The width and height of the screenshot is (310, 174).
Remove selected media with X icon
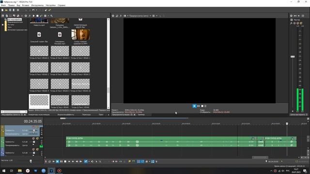tap(22, 16)
